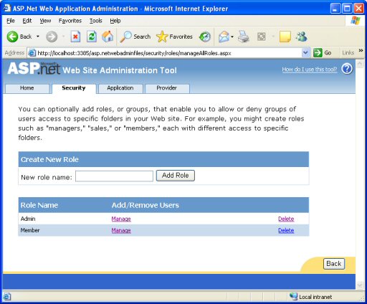Click the Mail envelope icon
Image resolution: width=367 pixels, height=304 pixels.
click(224, 37)
